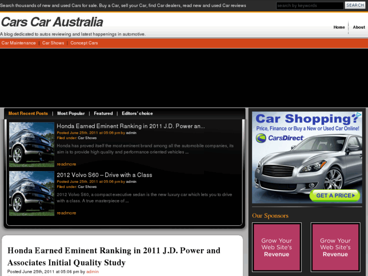The width and height of the screenshot is (368, 276).
Task: Click Car Shows filed-under link of Honda post
Action: click(87, 138)
